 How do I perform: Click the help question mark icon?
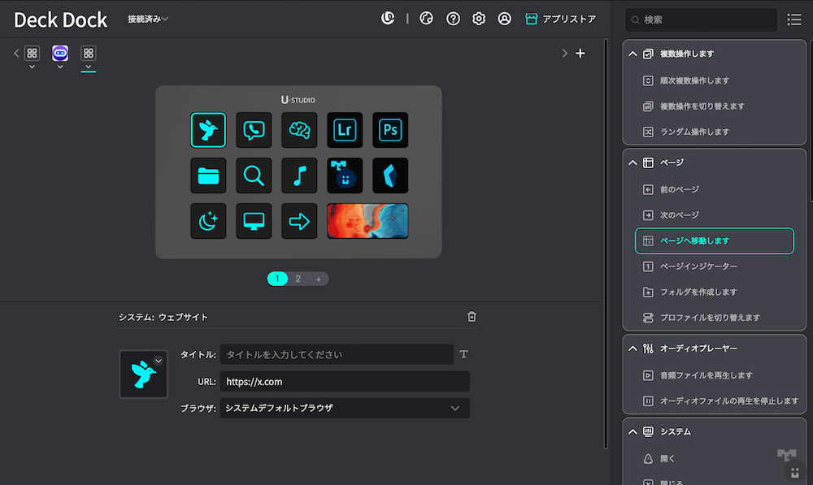click(x=453, y=19)
